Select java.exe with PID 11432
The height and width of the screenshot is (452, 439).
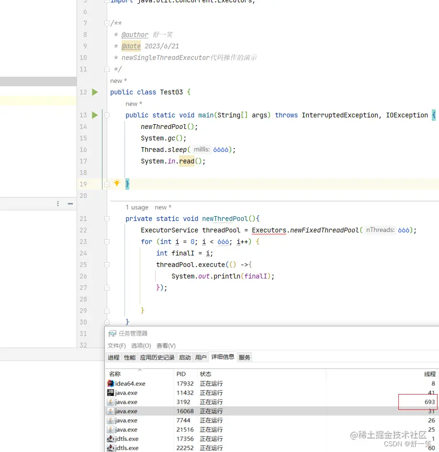pyautogui.click(x=272, y=393)
